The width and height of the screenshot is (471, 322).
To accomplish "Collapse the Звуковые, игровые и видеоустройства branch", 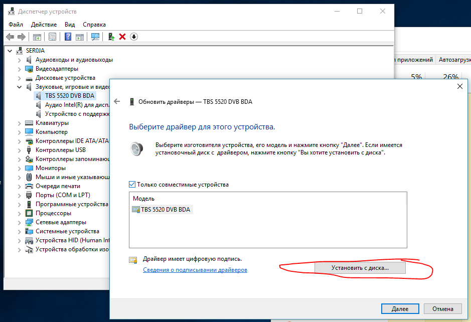I will click(x=19, y=87).
